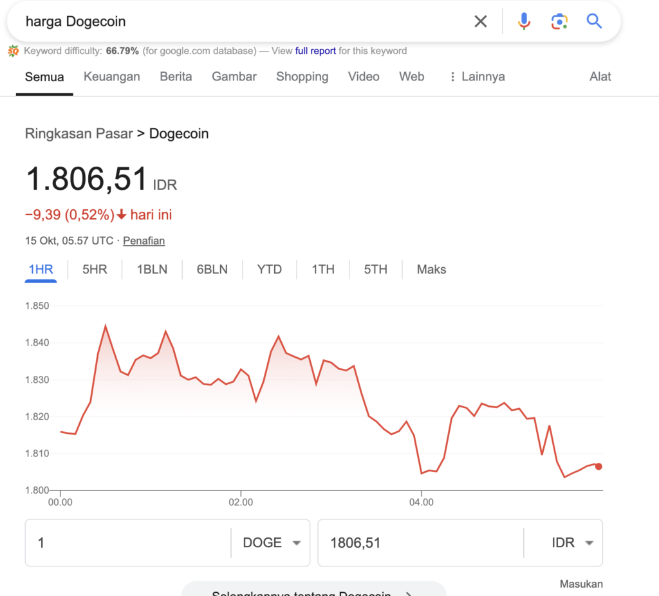
Task: Click the red current-price dot on chart
Action: click(599, 467)
